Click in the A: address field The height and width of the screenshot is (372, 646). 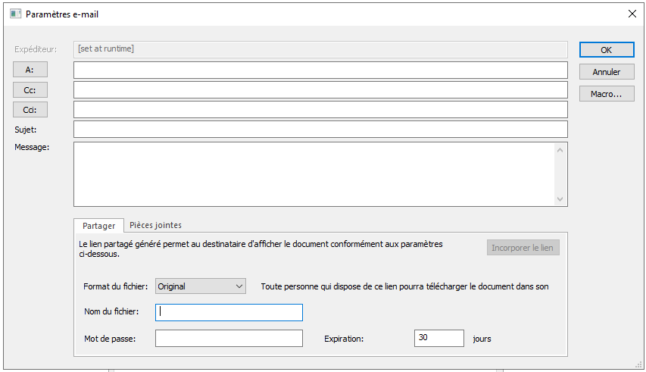320,70
